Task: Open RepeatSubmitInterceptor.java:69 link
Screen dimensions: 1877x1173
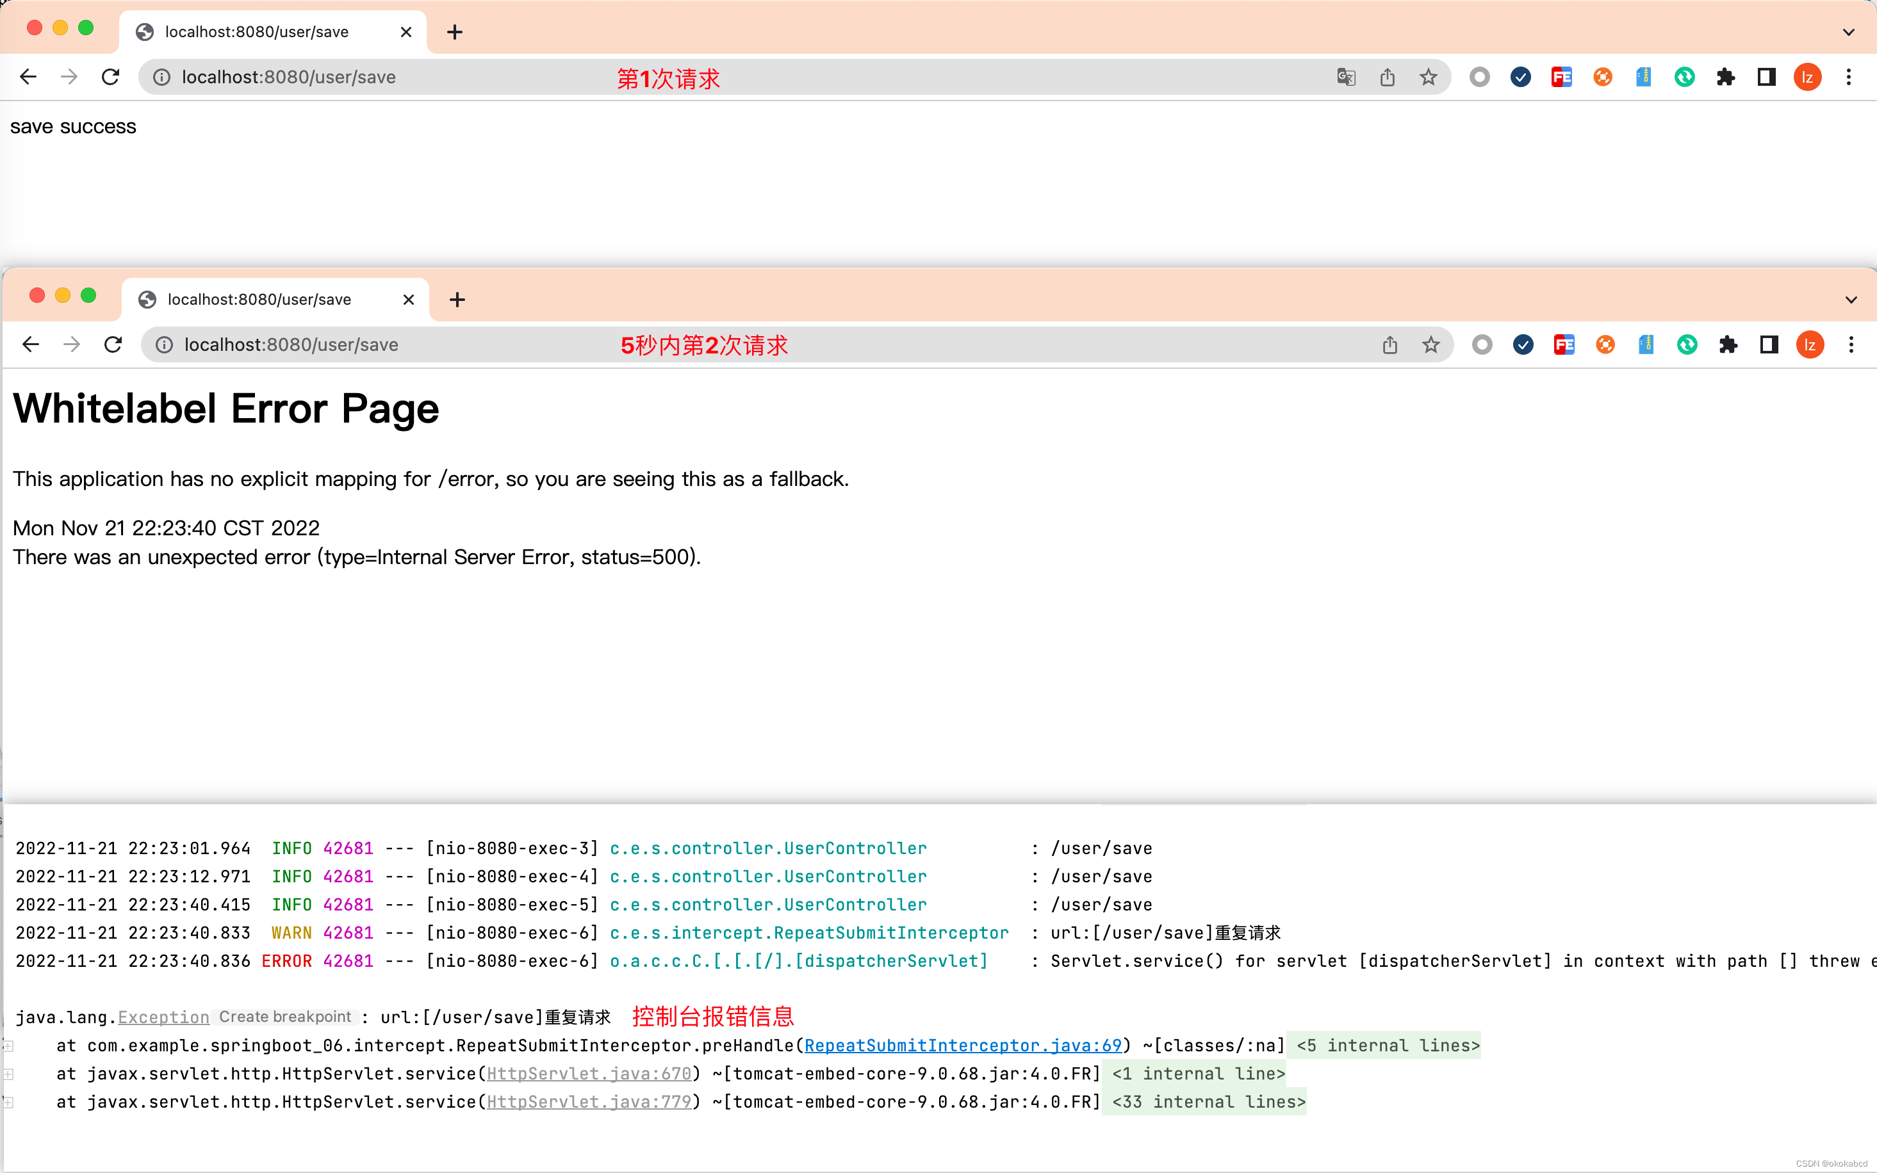Action: [962, 1046]
